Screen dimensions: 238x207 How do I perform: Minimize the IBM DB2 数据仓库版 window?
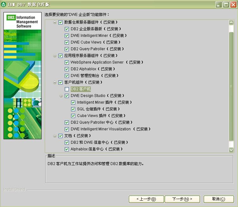coord(219,5)
